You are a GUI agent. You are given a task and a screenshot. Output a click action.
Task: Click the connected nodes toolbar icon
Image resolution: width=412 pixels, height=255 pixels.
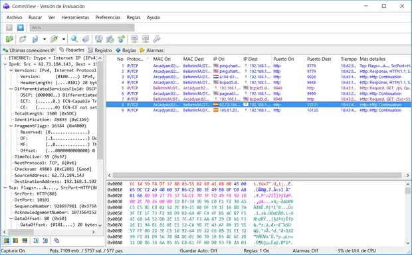pyautogui.click(x=121, y=39)
